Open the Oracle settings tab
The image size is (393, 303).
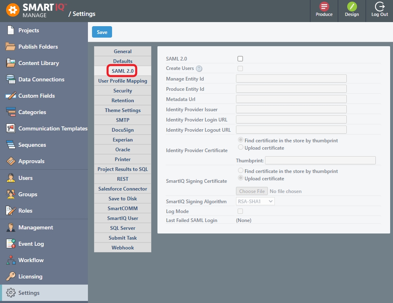pyautogui.click(x=123, y=149)
